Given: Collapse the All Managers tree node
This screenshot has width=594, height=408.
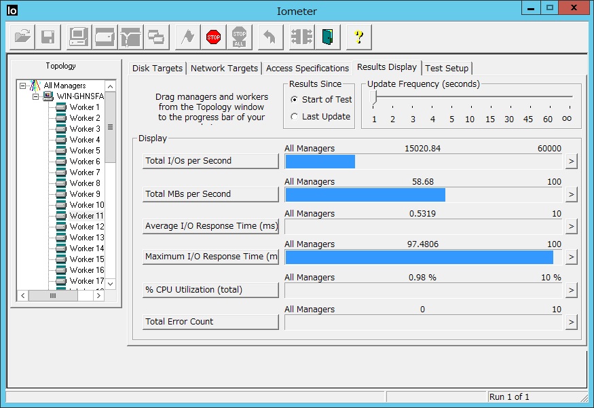Looking at the screenshot, I should pos(23,86).
